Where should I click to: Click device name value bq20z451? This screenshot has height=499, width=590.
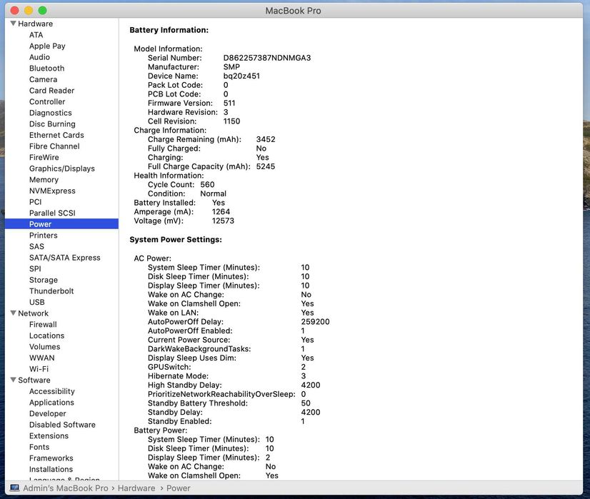coord(241,76)
